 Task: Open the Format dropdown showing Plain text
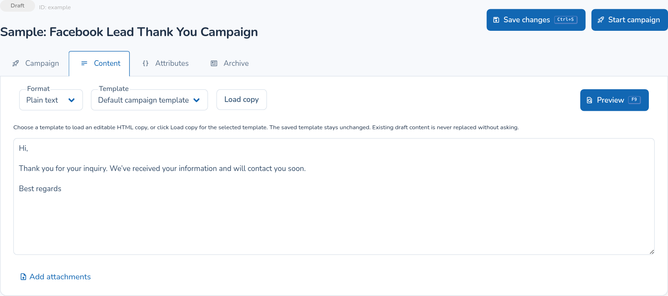click(x=51, y=100)
